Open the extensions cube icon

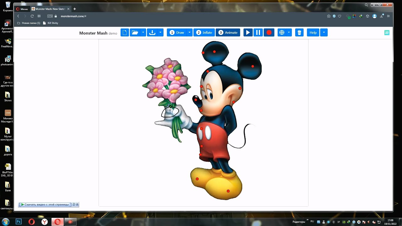tap(367, 16)
